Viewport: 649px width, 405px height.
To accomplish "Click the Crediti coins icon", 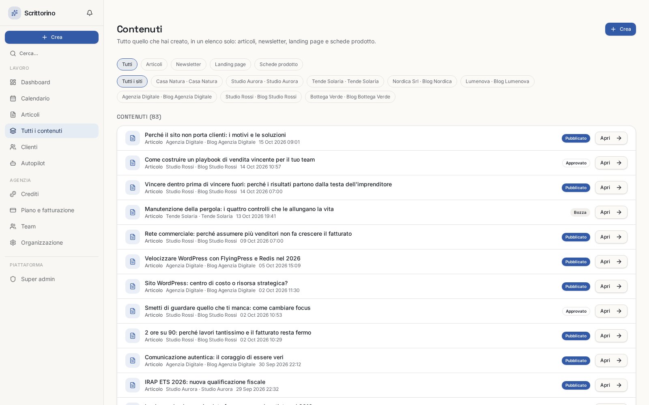I will pyautogui.click(x=13, y=194).
